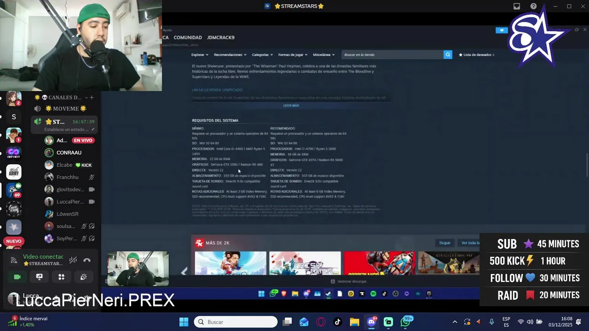Expand Categorías dropdown in Steam
The width and height of the screenshot is (589, 331).
(262, 55)
